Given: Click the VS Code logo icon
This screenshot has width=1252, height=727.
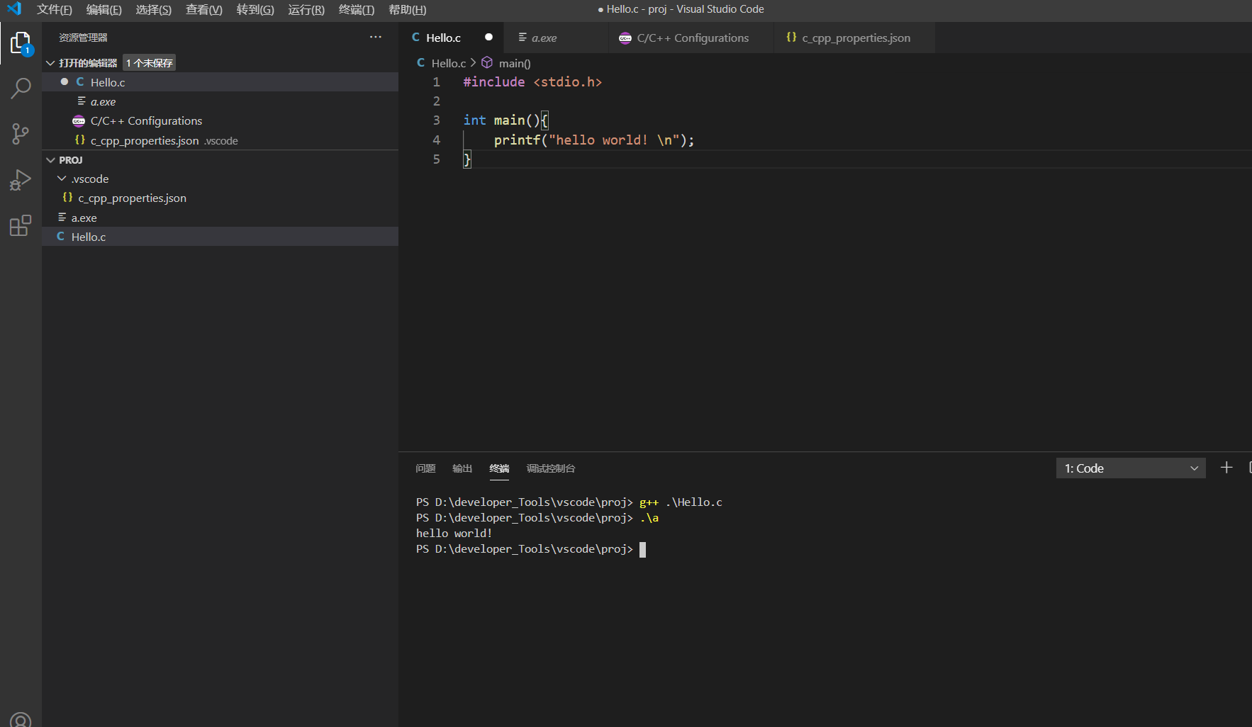Looking at the screenshot, I should pyautogui.click(x=14, y=9).
